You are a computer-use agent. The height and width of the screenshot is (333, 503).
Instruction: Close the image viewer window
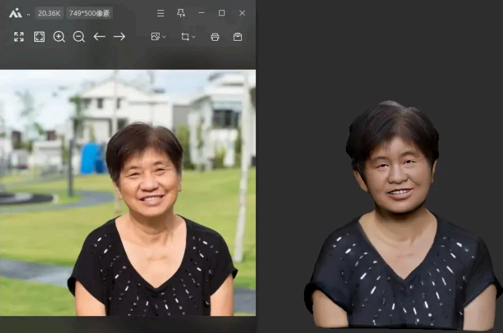(242, 13)
